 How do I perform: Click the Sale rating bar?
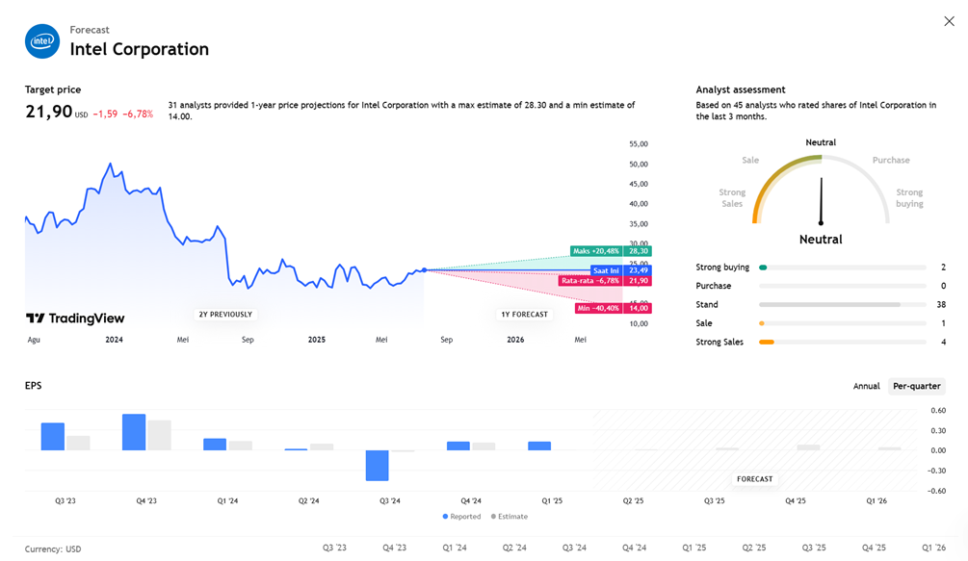tap(842, 323)
